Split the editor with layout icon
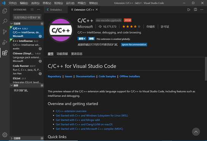This screenshot has height=141, width=207. click(x=195, y=10)
